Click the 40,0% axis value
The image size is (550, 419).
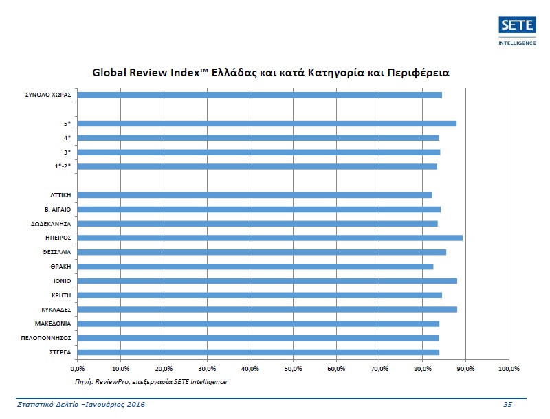click(x=250, y=369)
